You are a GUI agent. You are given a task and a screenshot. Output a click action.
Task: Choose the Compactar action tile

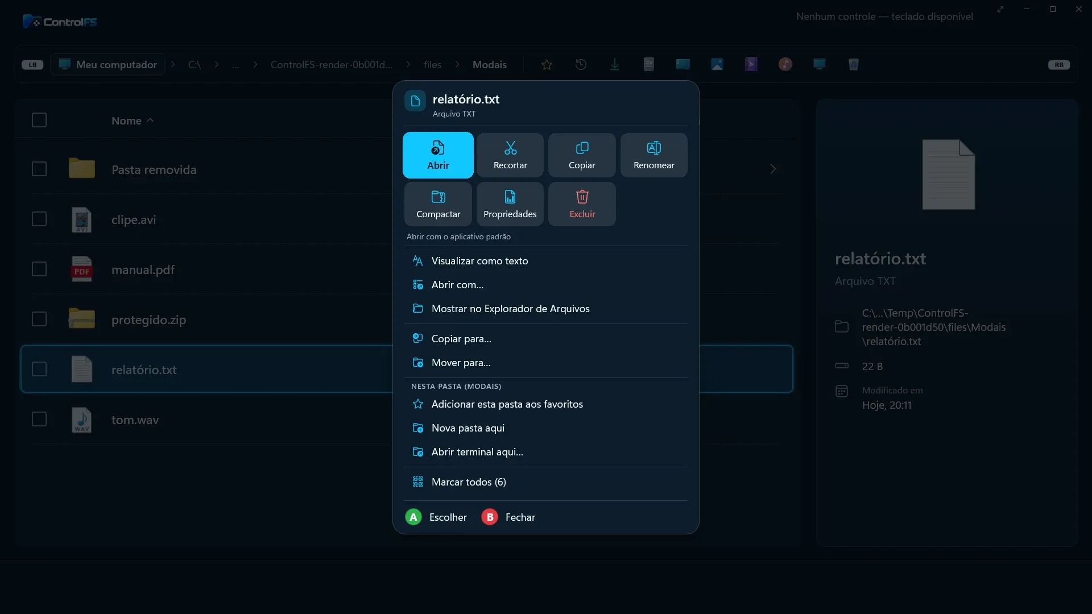tap(438, 204)
